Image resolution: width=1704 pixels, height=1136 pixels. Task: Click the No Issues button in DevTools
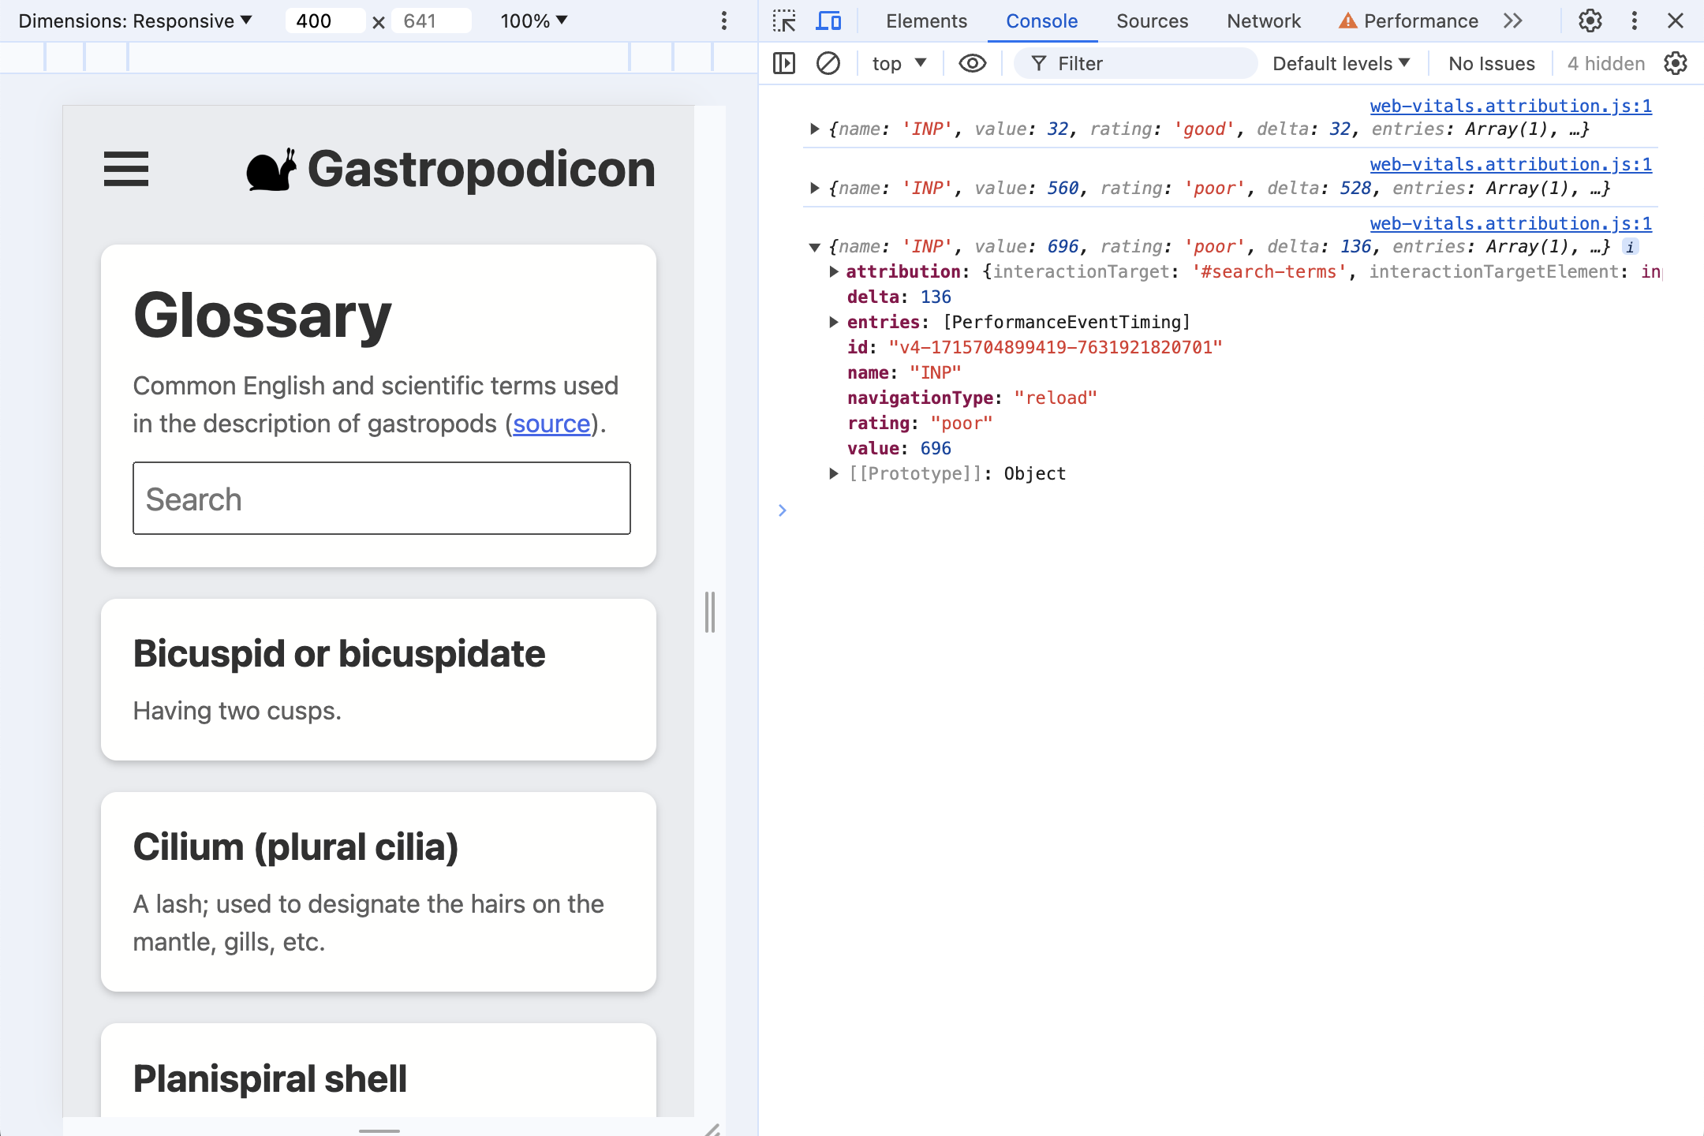click(x=1489, y=61)
